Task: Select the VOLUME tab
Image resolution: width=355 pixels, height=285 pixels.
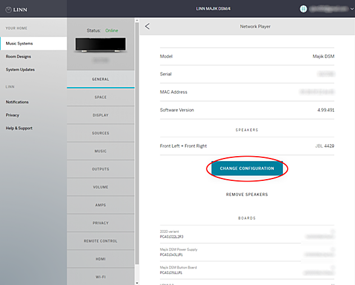Action: coord(101,187)
